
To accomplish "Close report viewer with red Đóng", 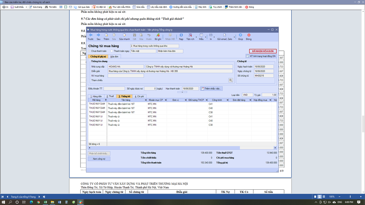I will coord(250,7).
